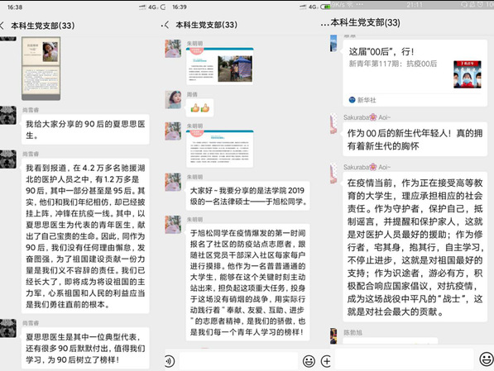This screenshot has height=371, width=494.
Task: Tap back arrow in left chat header
Action: tap(2, 26)
